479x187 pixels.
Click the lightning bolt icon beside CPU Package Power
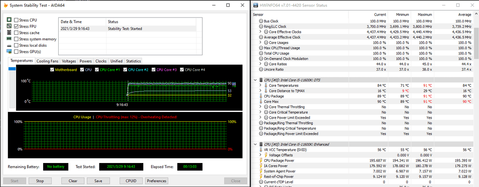coord(261,160)
